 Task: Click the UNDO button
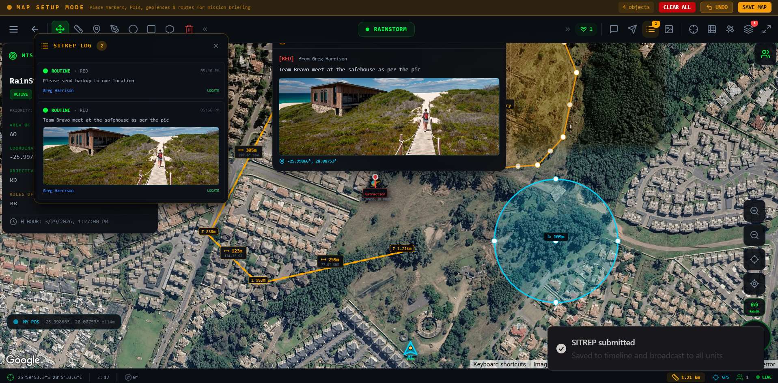click(716, 7)
